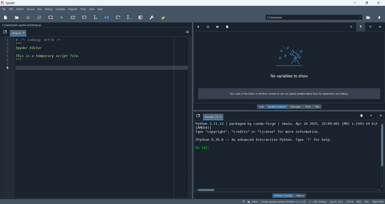Image resolution: width=385 pixels, height=204 pixels.
Task: Refresh the Variable Explorer
Action: click(370, 27)
